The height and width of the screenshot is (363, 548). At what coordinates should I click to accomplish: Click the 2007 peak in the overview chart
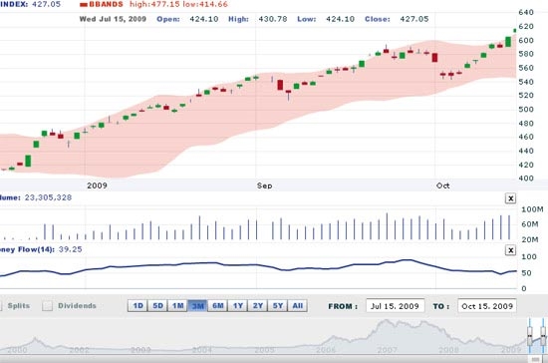point(387,321)
